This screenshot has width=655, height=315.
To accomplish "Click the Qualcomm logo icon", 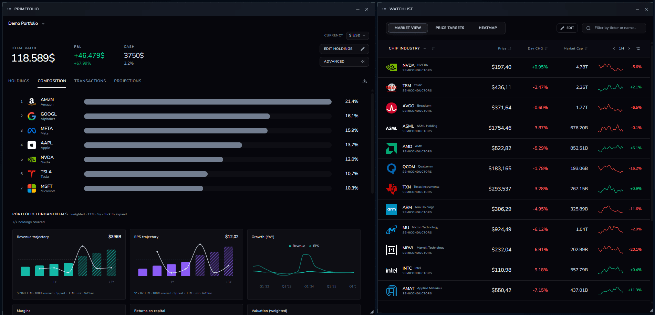I will (392, 169).
